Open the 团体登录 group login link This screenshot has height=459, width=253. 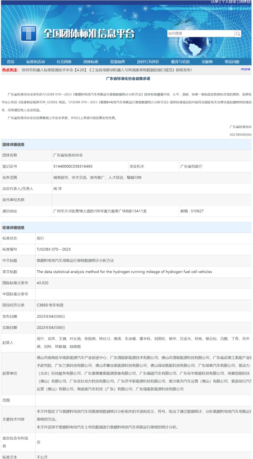click(246, 2)
